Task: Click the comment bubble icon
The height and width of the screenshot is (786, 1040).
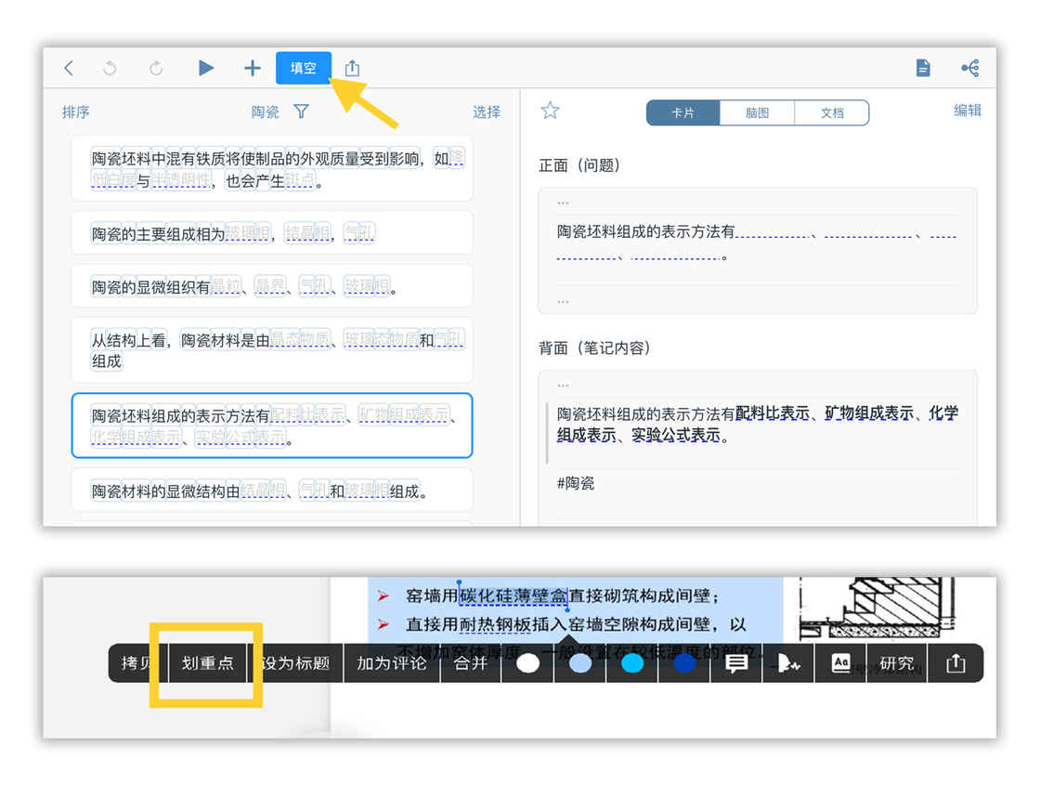Action: click(736, 663)
